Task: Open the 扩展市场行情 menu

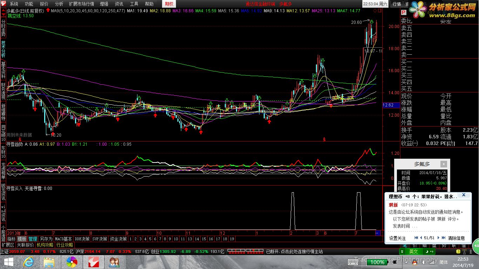Action: (x=81, y=4)
